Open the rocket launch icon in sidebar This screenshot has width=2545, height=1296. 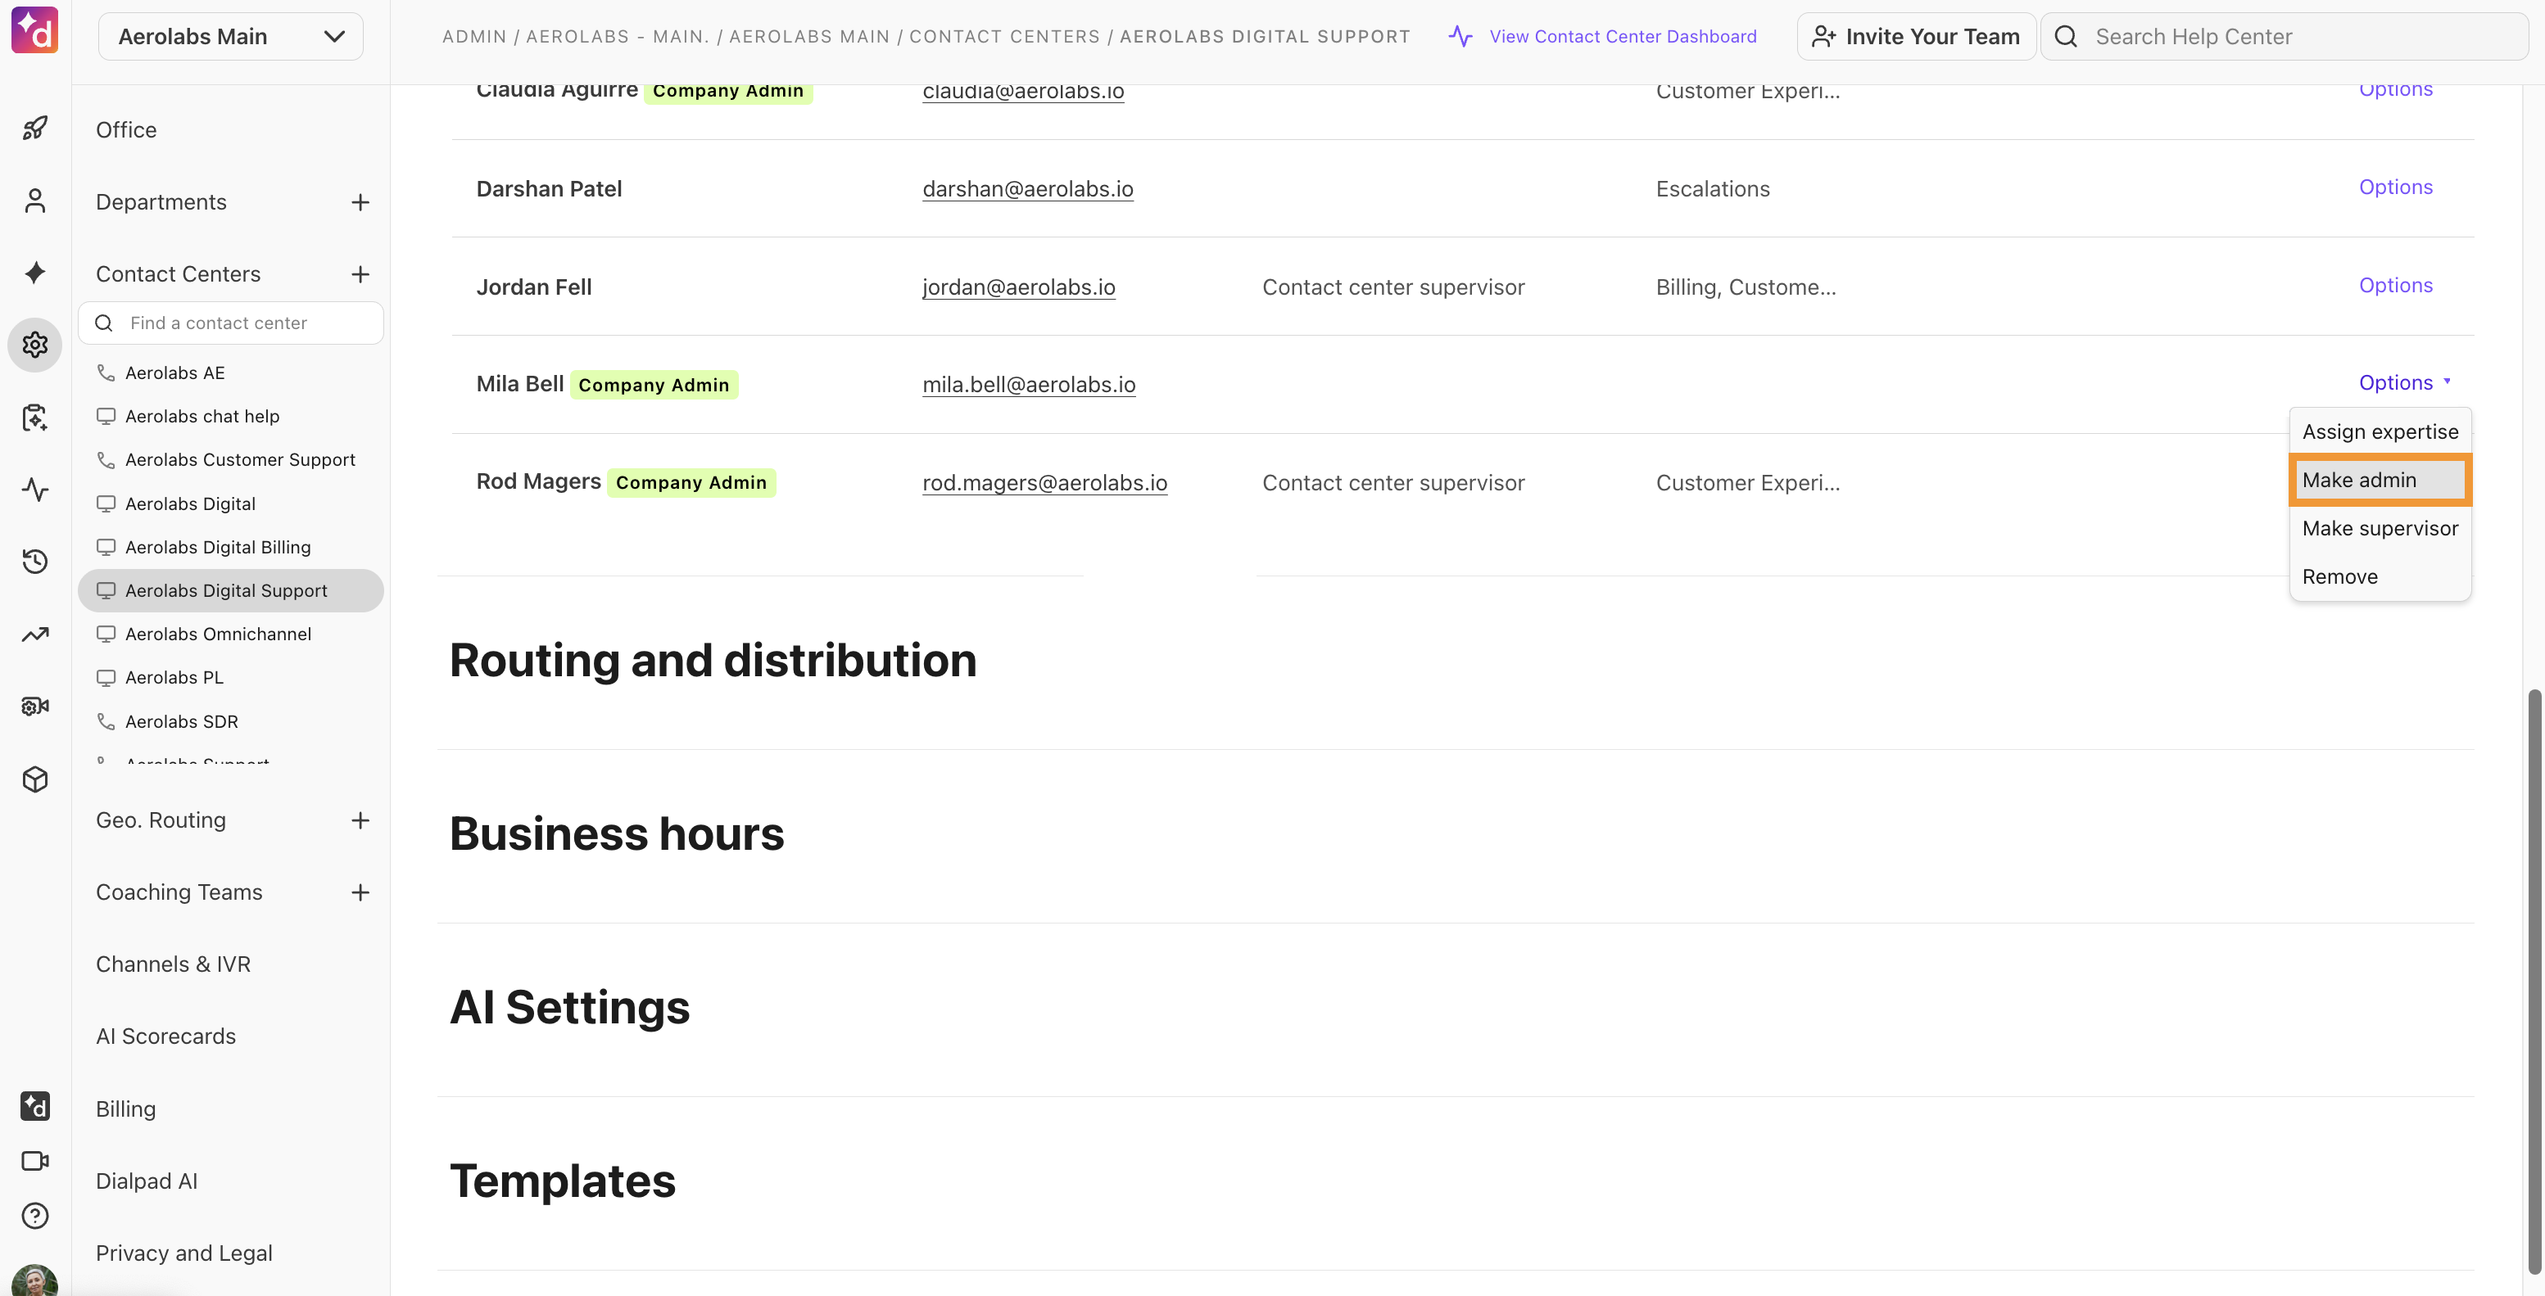[x=34, y=129]
